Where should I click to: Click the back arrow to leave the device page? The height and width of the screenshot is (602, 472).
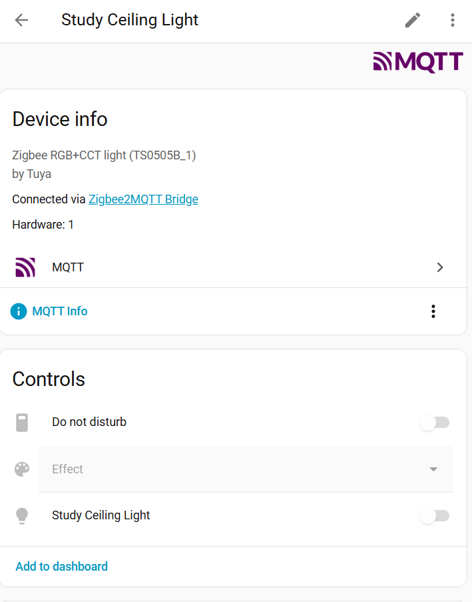pos(21,20)
